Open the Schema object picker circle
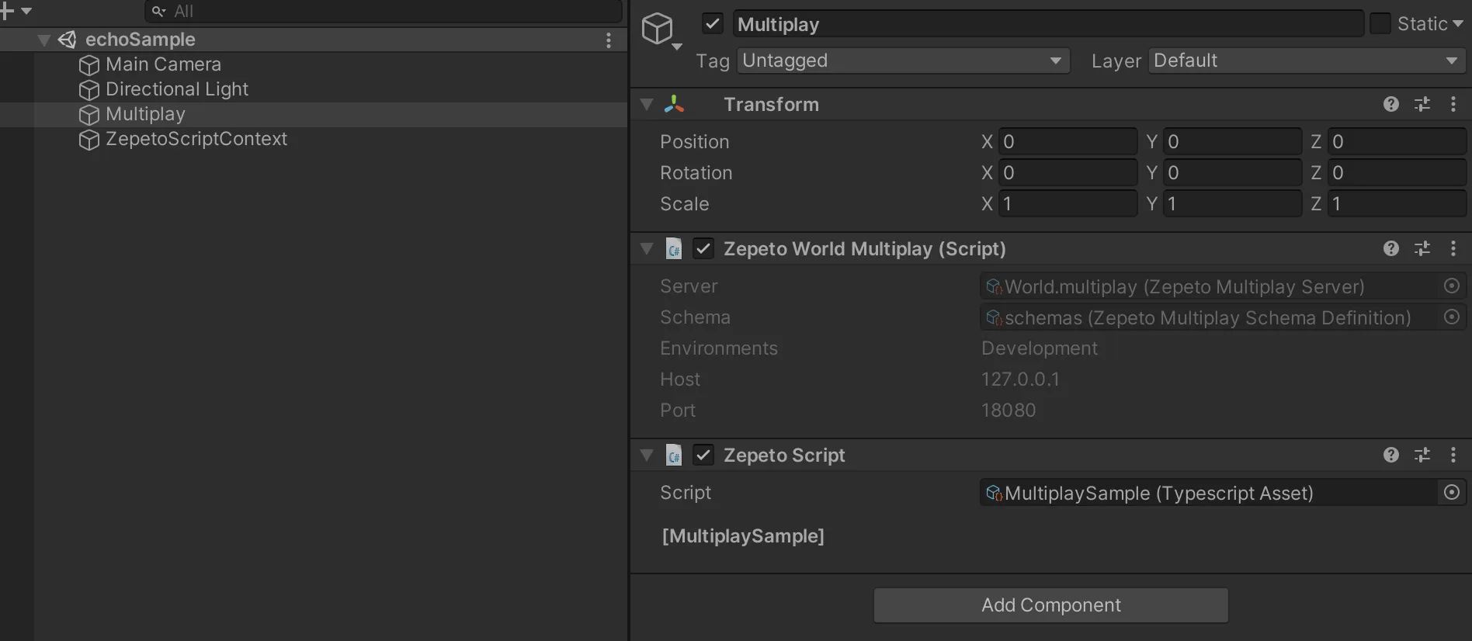The image size is (1472, 641). pos(1452,317)
